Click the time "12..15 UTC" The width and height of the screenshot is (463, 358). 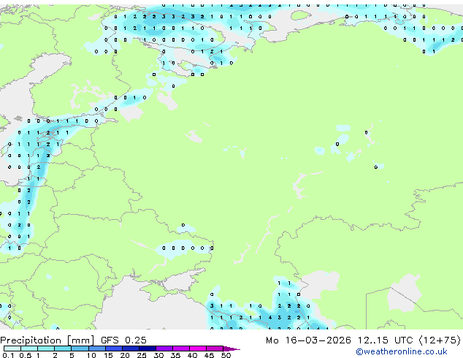click(x=385, y=340)
